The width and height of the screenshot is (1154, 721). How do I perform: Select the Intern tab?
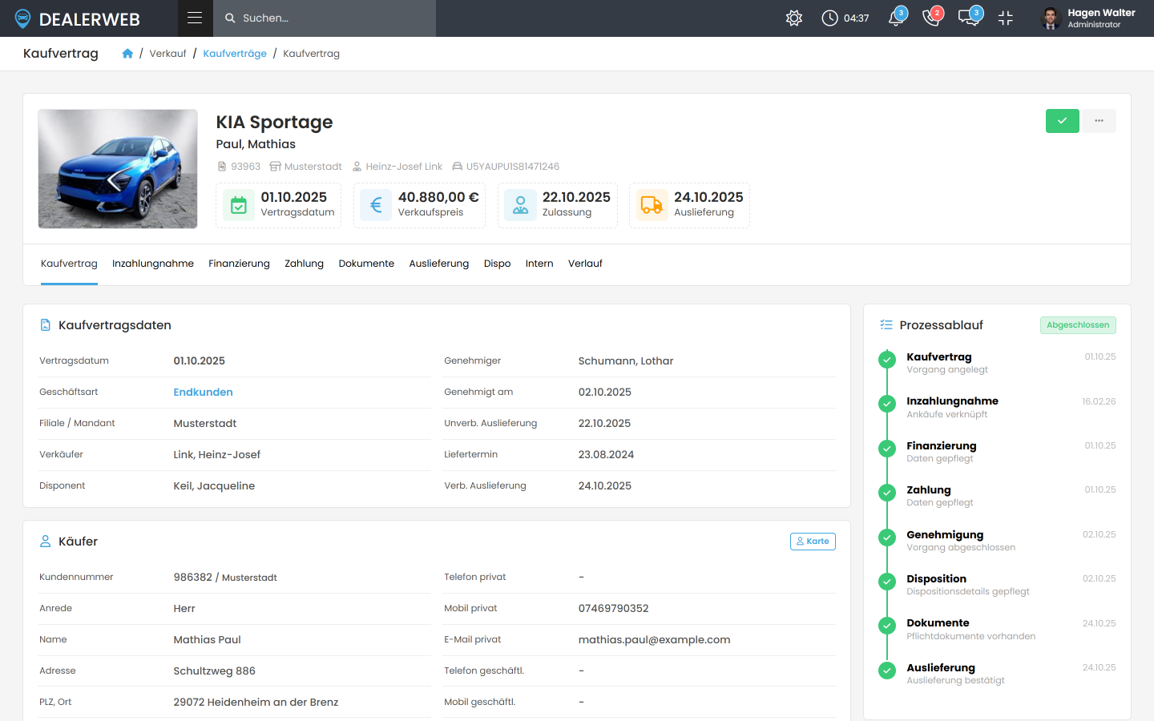coord(539,264)
